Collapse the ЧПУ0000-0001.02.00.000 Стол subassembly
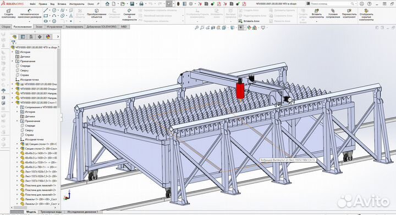Image resolution: width=396 pixels, height=215 pixels. [12, 103]
